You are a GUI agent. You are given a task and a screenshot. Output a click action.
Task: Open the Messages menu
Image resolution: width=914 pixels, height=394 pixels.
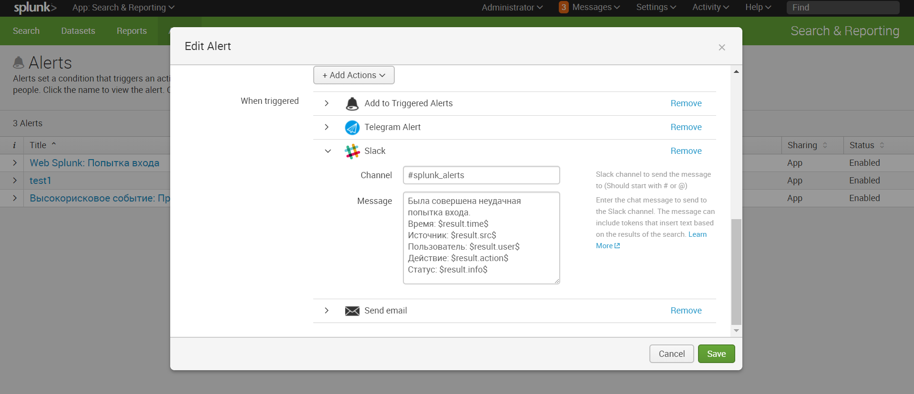click(596, 7)
